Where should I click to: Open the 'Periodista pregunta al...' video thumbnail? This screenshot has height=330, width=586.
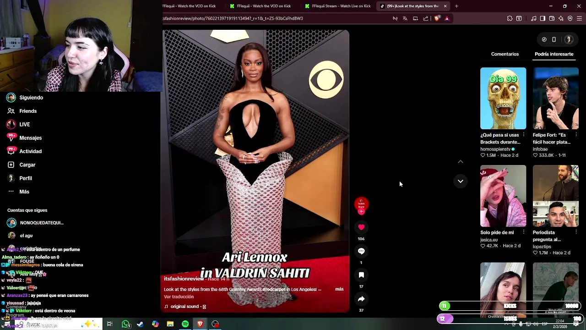[556, 196]
